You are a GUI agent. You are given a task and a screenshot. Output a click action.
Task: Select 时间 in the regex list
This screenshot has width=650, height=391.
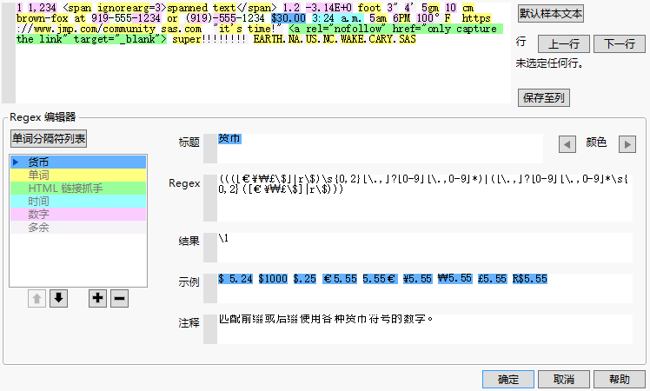pos(78,201)
